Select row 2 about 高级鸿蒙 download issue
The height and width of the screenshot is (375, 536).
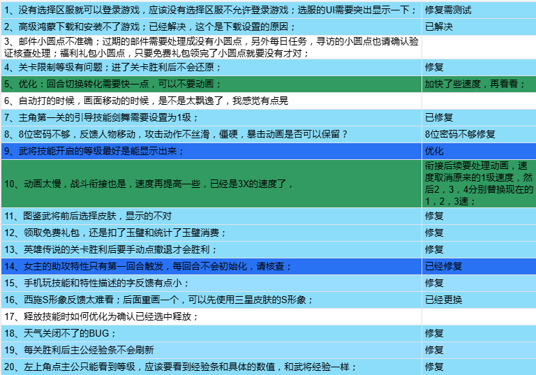pyautogui.click(x=211, y=27)
